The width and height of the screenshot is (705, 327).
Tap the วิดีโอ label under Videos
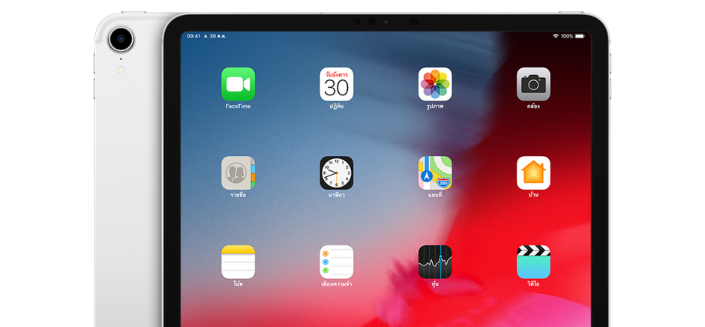pos(533,283)
